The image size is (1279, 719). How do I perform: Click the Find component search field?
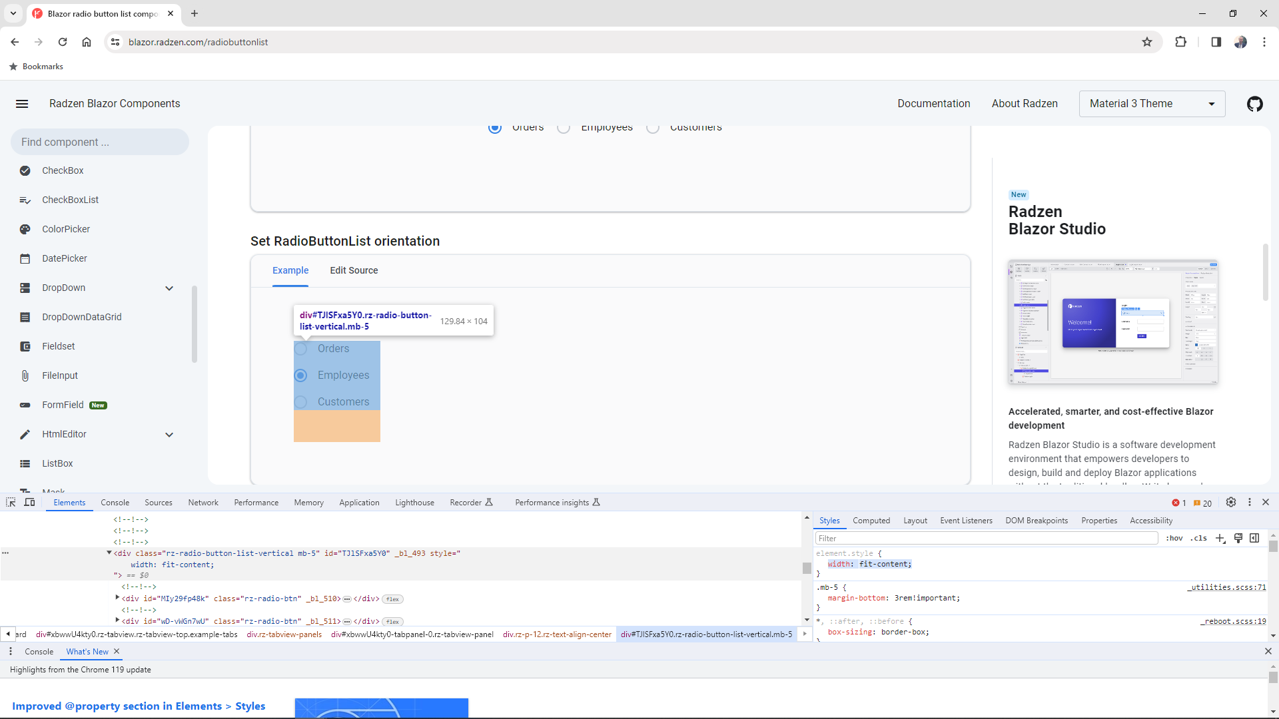pyautogui.click(x=100, y=142)
